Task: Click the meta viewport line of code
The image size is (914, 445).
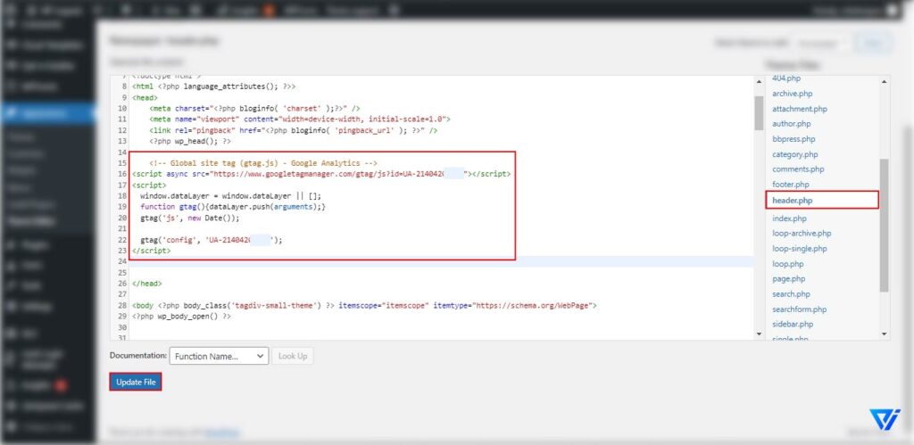Action: point(300,119)
